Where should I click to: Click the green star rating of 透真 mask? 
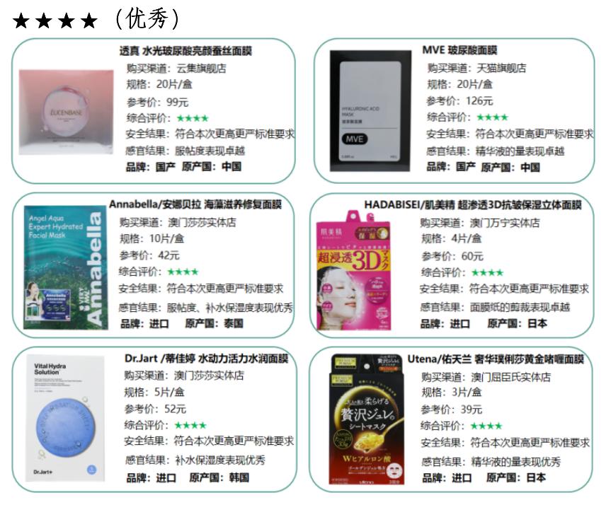193,118
